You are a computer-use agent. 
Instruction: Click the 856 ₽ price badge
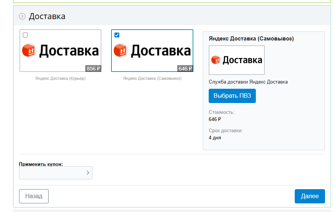pos(93,69)
